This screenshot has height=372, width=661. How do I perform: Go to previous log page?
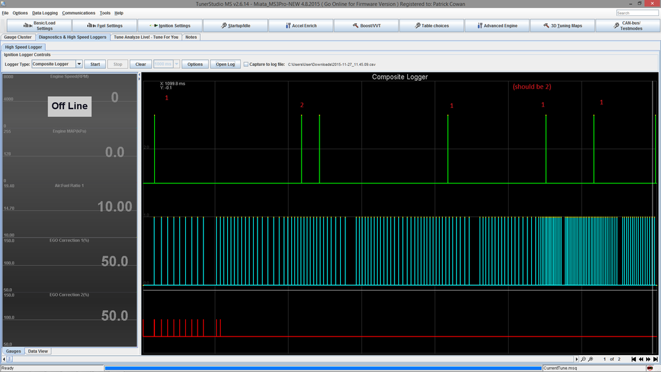click(641, 359)
